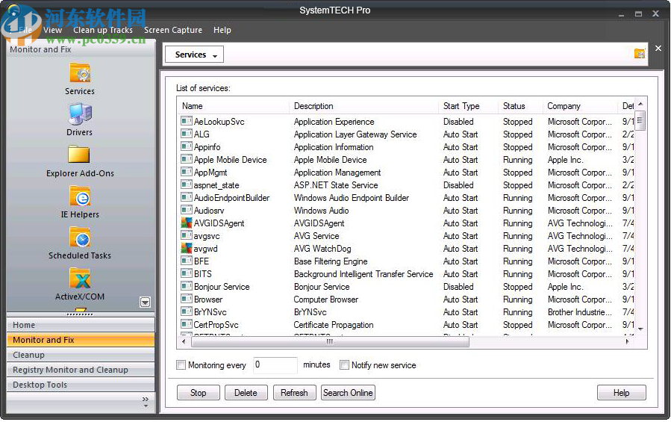Image resolution: width=671 pixels, height=422 pixels.
Task: Click the Search Online button
Action: [348, 392]
